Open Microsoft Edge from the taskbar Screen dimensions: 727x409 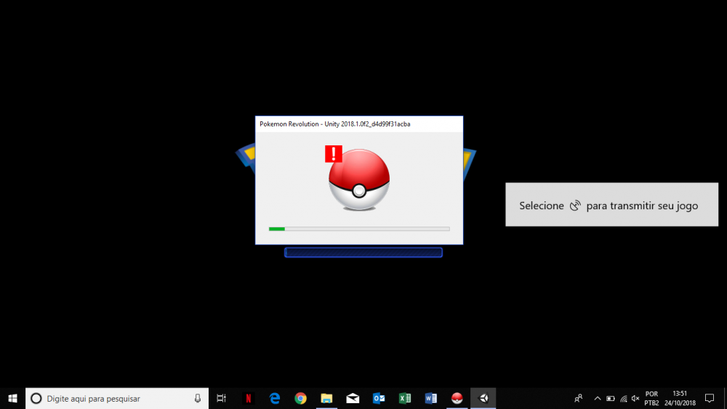pyautogui.click(x=275, y=398)
